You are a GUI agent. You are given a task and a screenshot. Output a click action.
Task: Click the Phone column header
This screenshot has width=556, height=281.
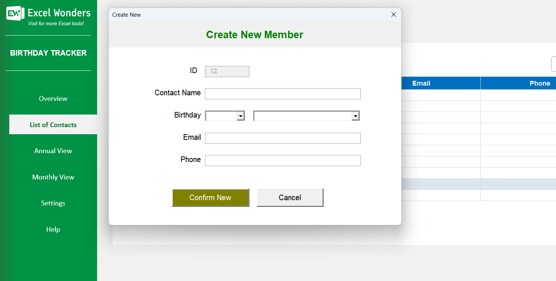tap(540, 83)
